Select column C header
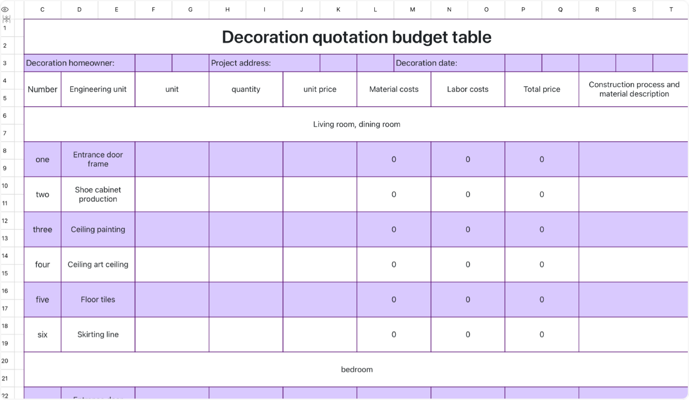 pos(42,9)
